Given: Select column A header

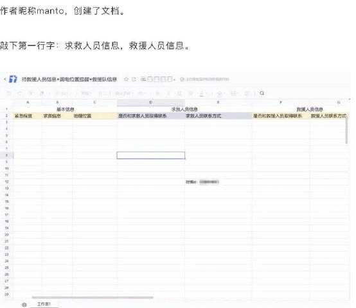Looking at the screenshot, I should pyautogui.click(x=28, y=103).
